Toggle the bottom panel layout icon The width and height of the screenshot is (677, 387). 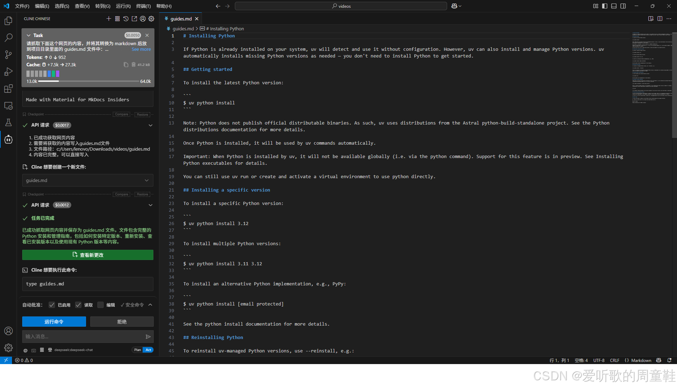(614, 6)
